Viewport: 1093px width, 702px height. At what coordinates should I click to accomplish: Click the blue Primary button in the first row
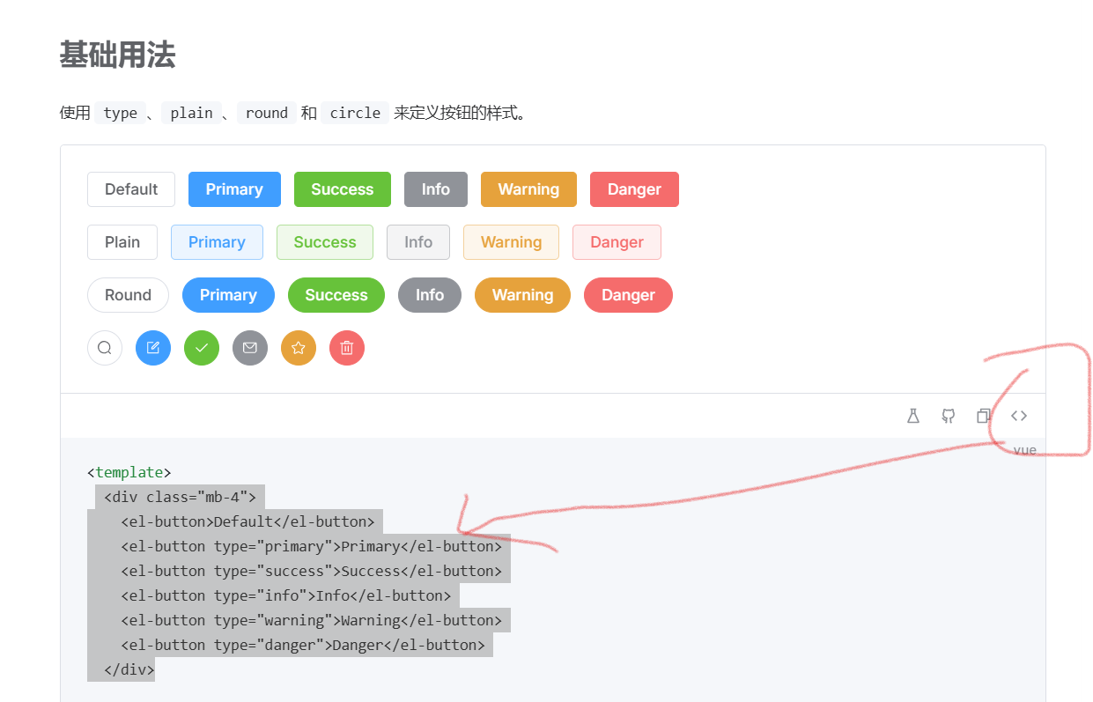233,189
